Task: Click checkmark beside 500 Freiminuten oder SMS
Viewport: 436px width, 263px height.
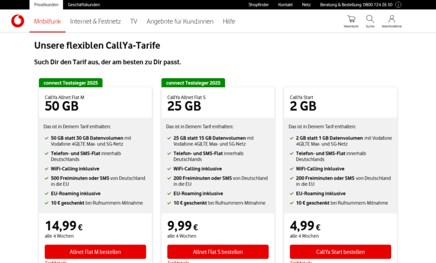Action: pyautogui.click(x=46, y=178)
